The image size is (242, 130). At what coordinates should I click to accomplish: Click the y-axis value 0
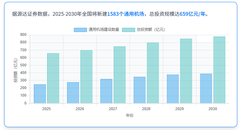(25, 103)
